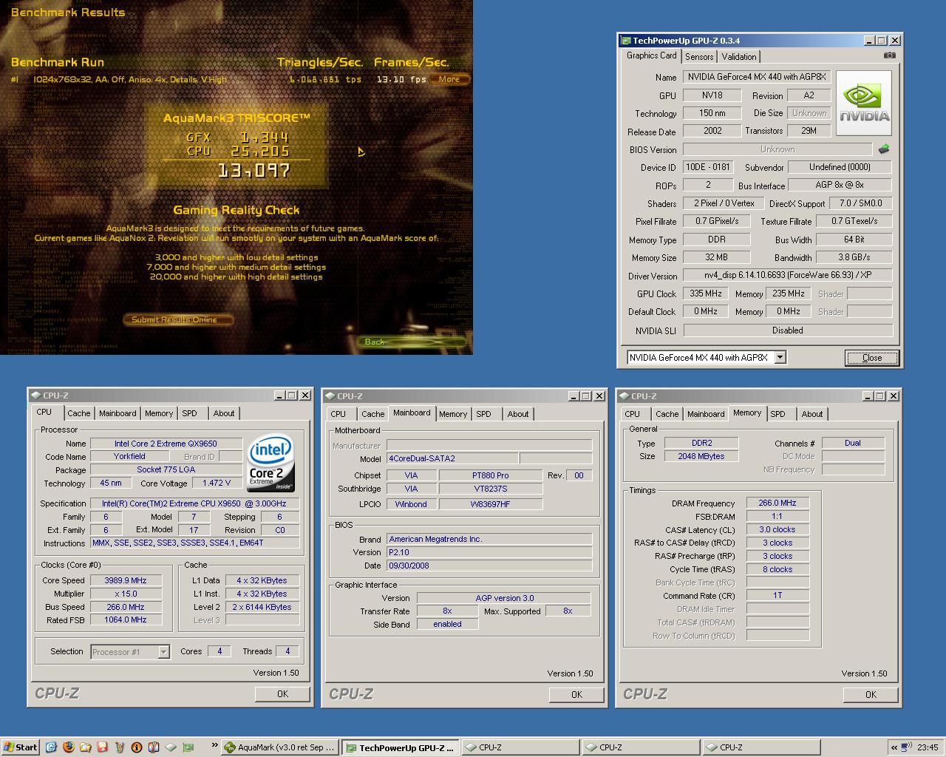
Task: Launch GPU-Z from the green quick launch icon
Action: coord(188,747)
